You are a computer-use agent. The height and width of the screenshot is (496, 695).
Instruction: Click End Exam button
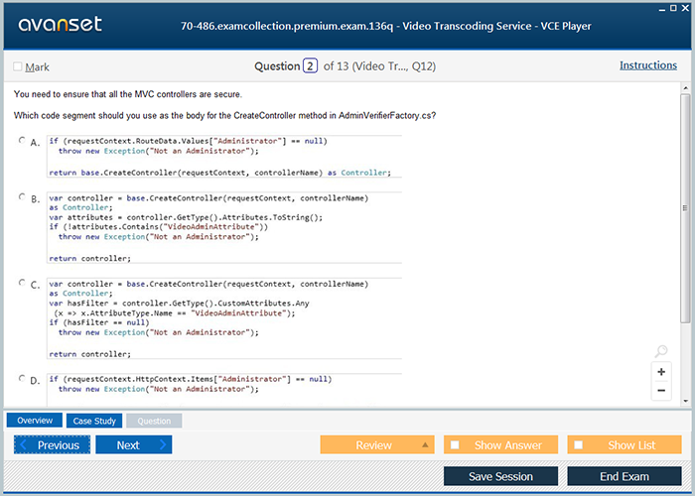(x=625, y=476)
